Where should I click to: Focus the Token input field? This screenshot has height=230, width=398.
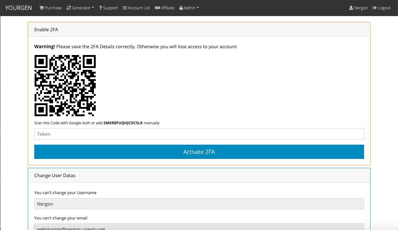199,134
